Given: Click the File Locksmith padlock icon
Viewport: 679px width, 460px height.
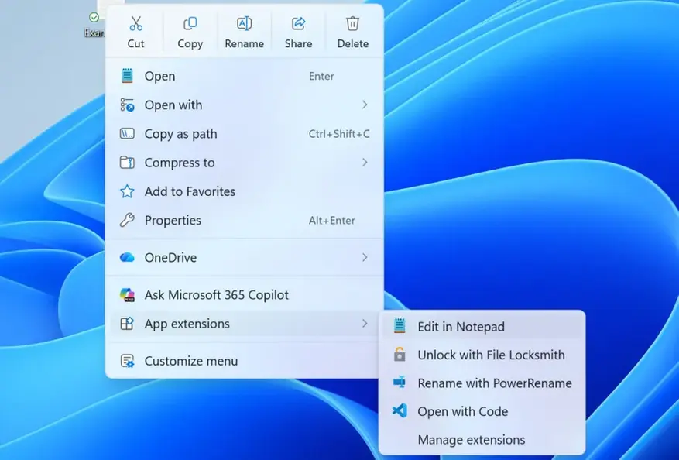Looking at the screenshot, I should 400,355.
